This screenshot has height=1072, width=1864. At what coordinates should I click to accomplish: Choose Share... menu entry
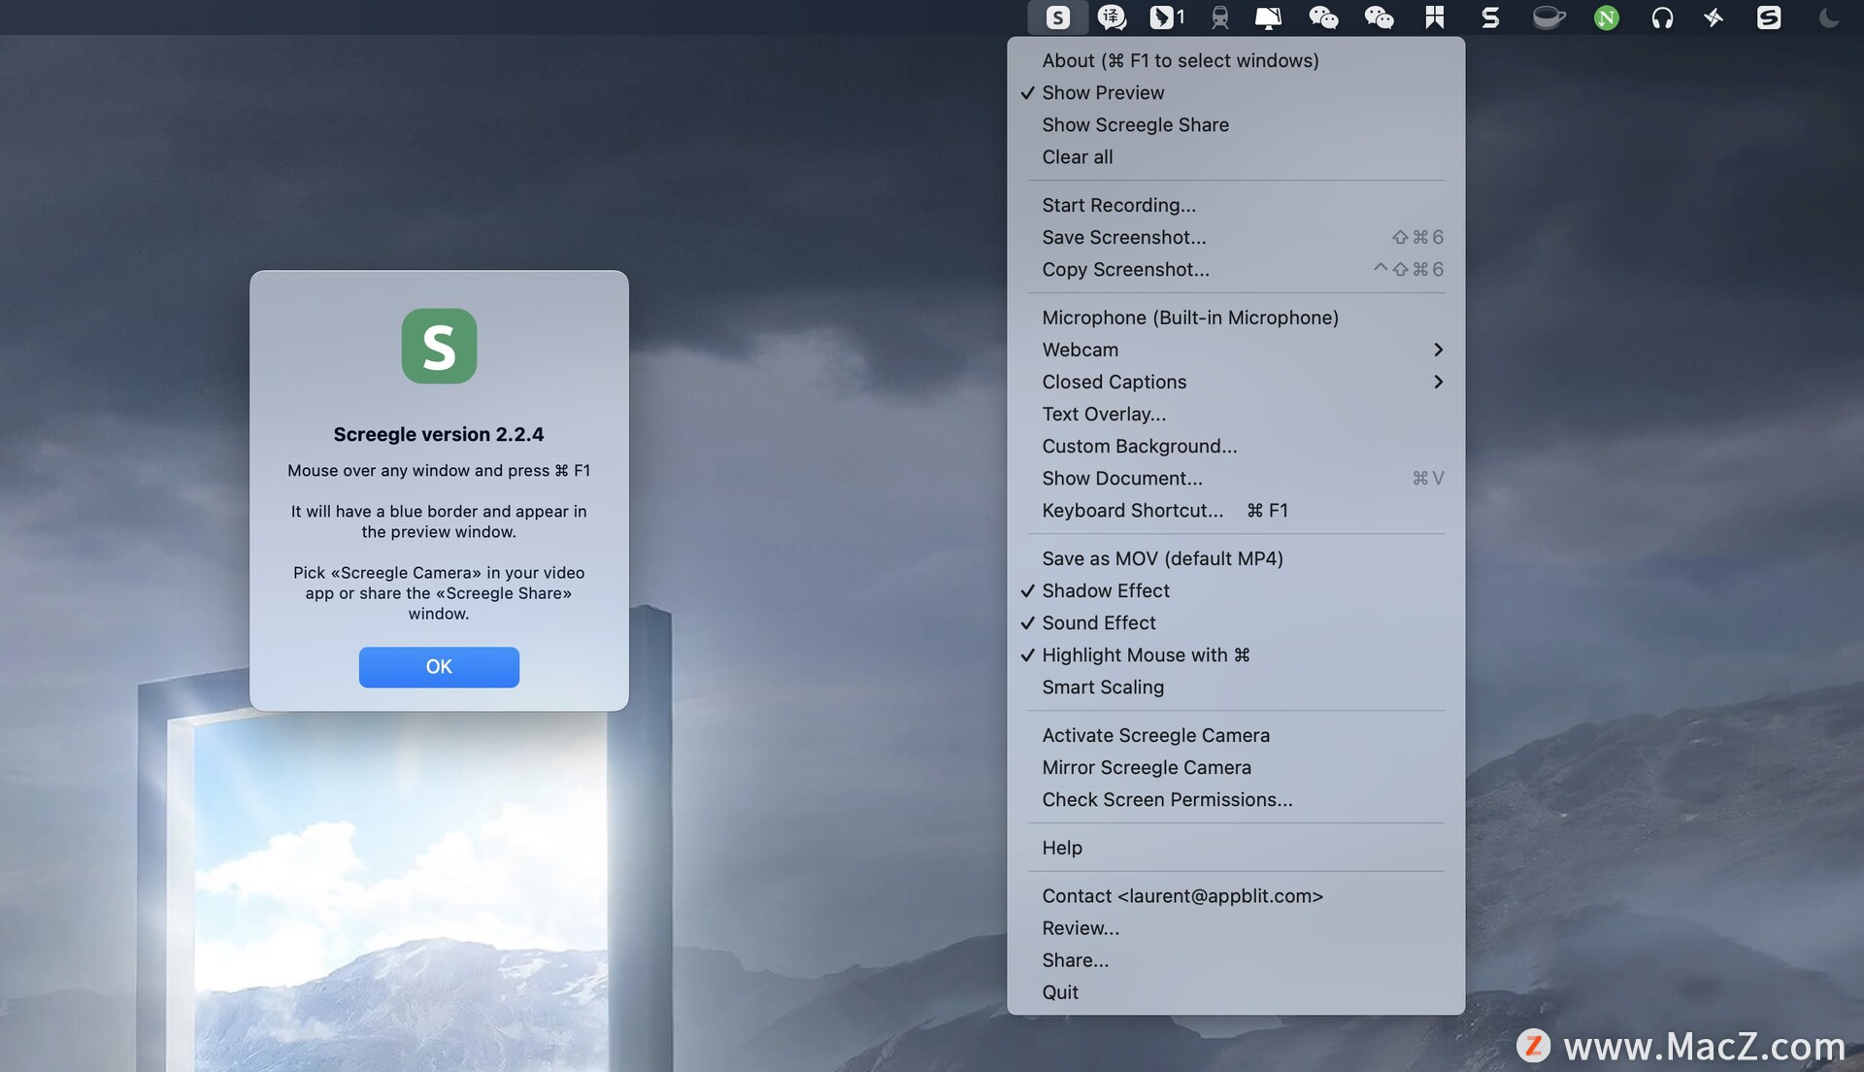1235,959
